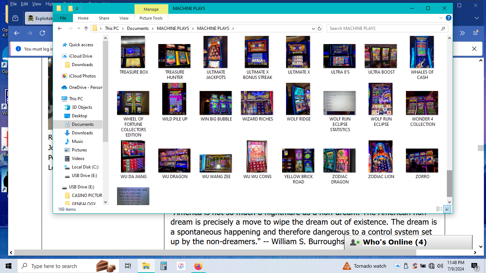Open the recent locations dropdown arrow
The height and width of the screenshot is (273, 486).
point(78,28)
